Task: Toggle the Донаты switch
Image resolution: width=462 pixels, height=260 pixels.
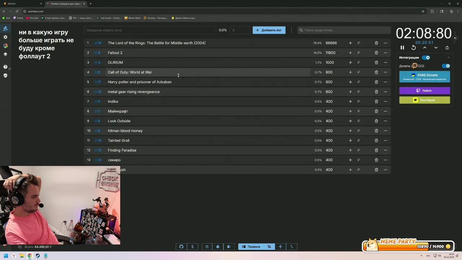Action: click(x=446, y=66)
